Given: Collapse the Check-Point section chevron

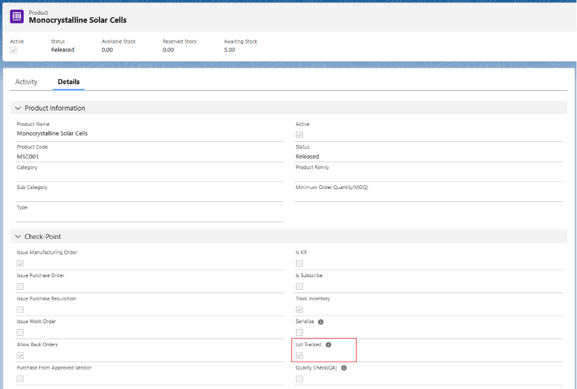Looking at the screenshot, I should [18, 237].
